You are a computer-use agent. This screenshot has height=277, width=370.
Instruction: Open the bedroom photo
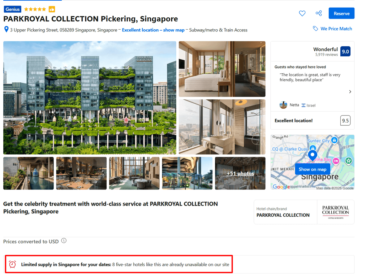point(222,69)
